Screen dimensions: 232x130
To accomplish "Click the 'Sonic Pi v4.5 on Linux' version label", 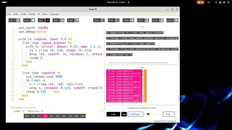I will (165, 121).
